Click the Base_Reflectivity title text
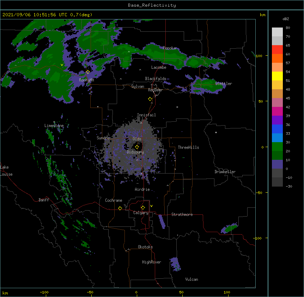The width and height of the screenshot is (304, 297). coord(152,5)
